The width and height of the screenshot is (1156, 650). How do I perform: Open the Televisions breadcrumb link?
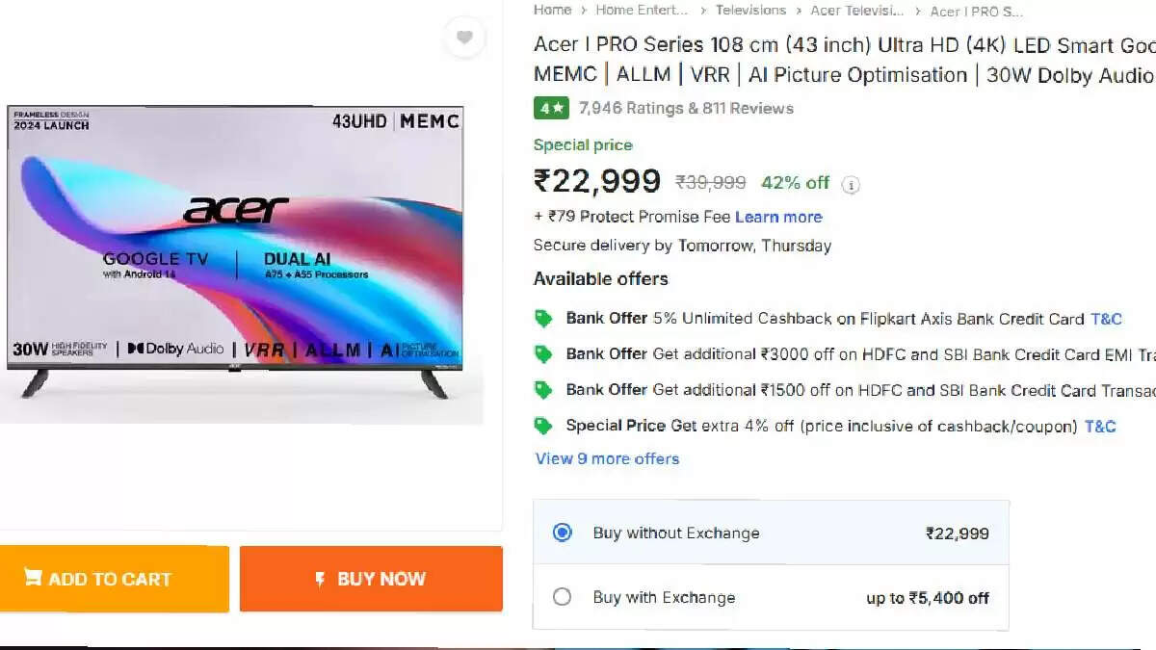point(750,10)
